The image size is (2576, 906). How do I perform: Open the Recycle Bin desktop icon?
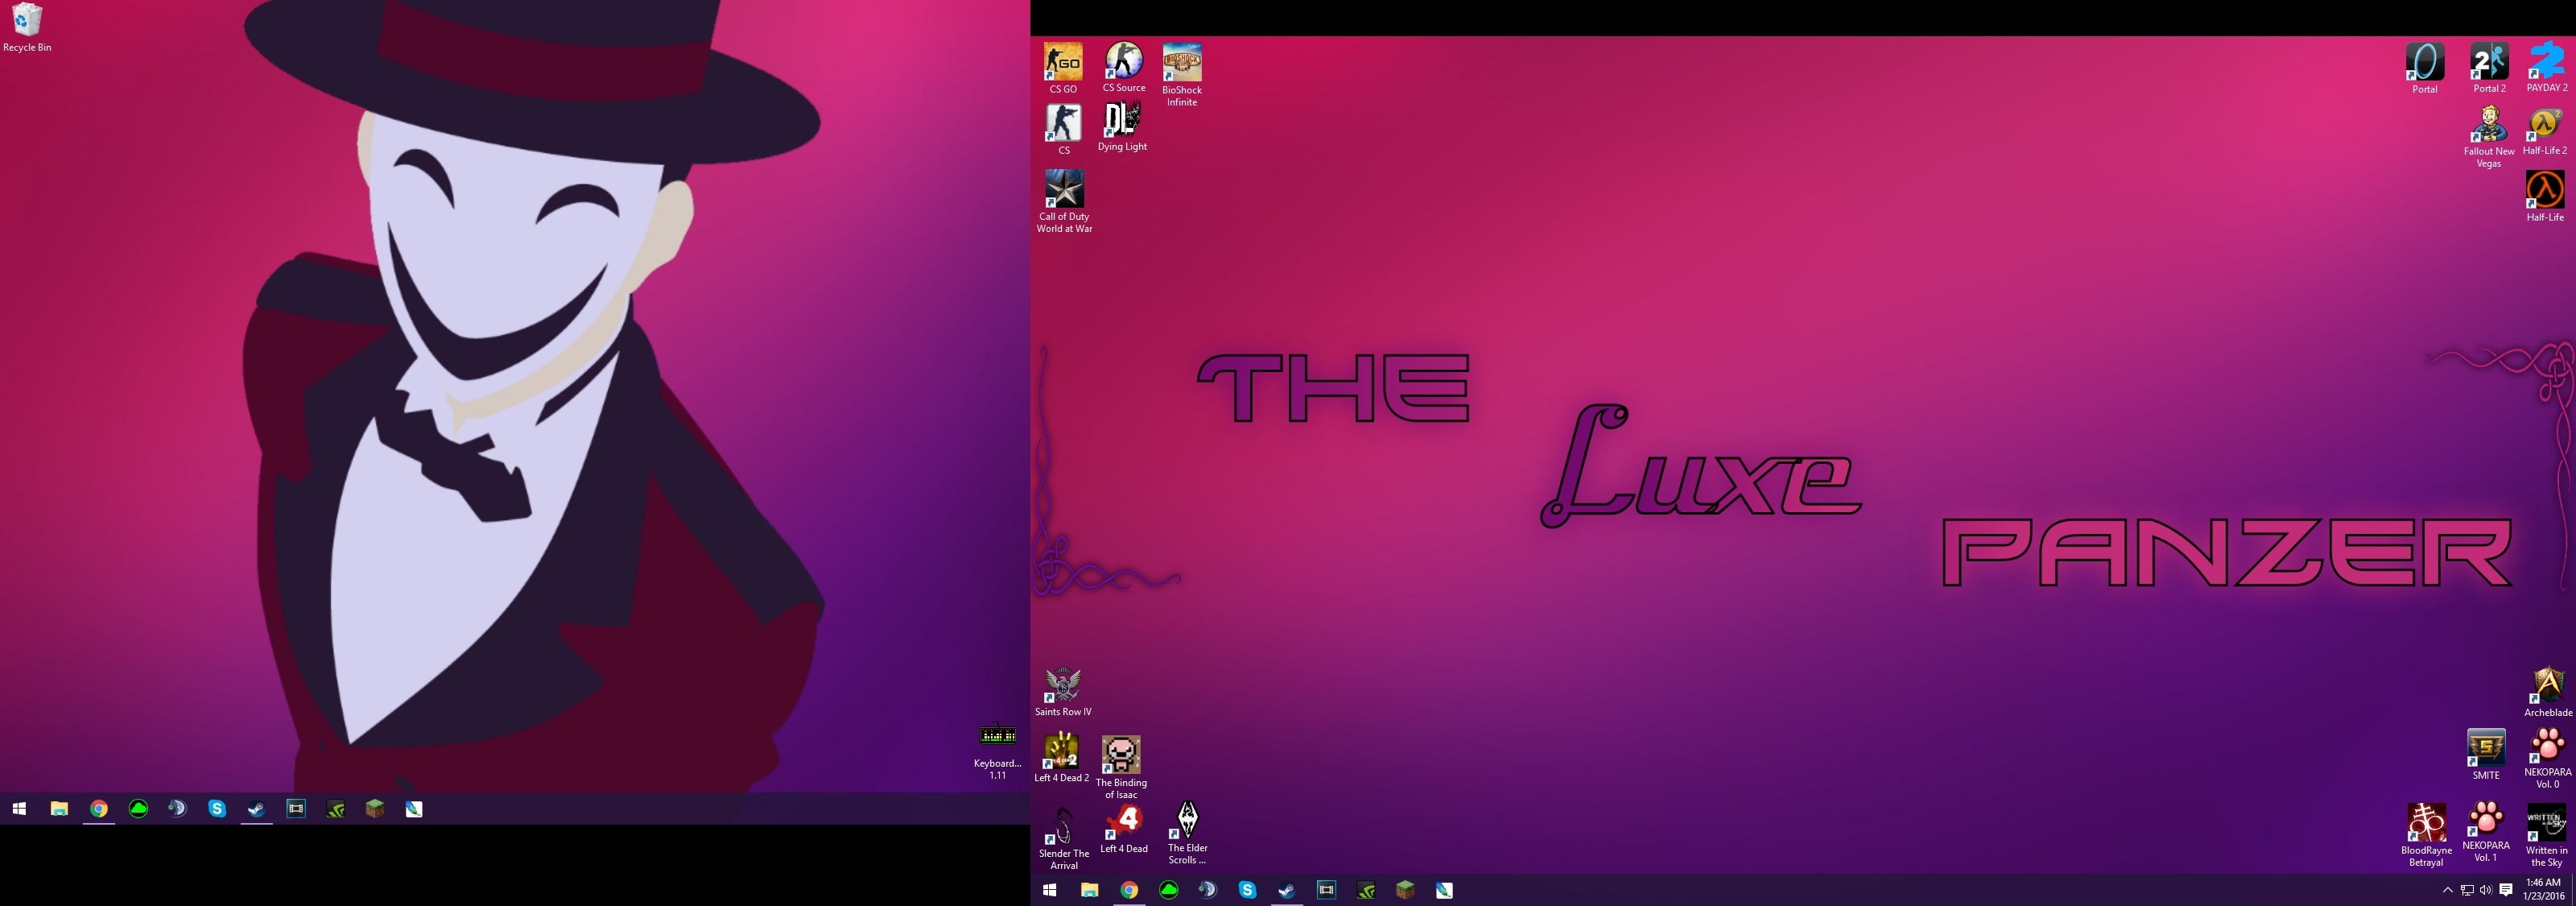(x=27, y=27)
